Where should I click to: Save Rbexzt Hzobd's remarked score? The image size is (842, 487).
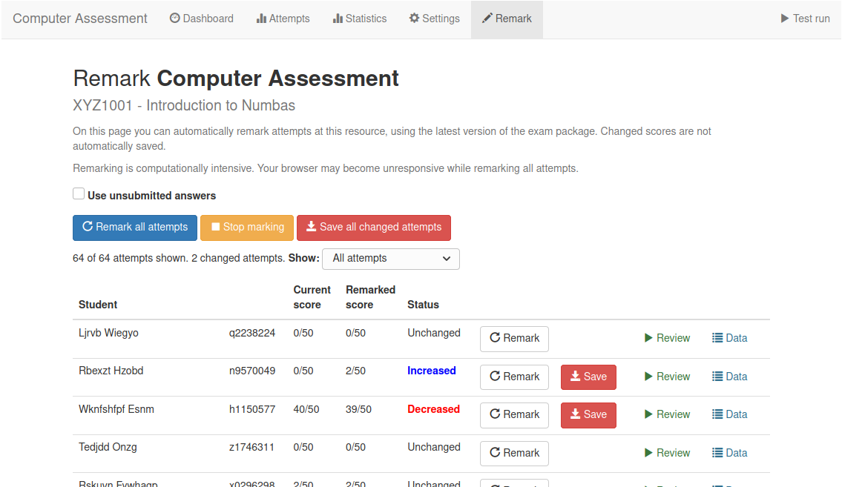pos(588,377)
